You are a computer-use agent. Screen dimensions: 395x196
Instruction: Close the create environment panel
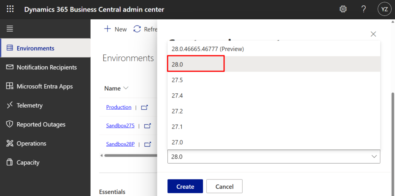tap(373, 34)
